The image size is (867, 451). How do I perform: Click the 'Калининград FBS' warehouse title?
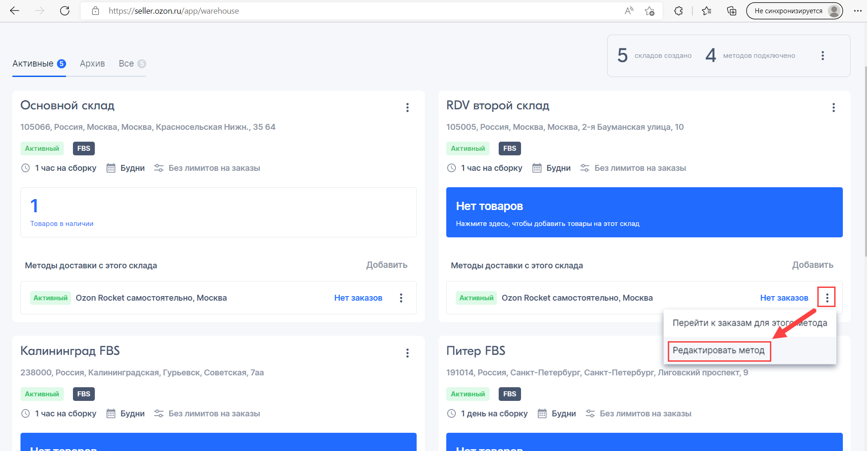click(x=70, y=351)
